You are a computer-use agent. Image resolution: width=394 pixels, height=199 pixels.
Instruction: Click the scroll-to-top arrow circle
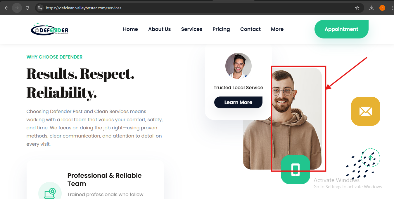(371, 158)
